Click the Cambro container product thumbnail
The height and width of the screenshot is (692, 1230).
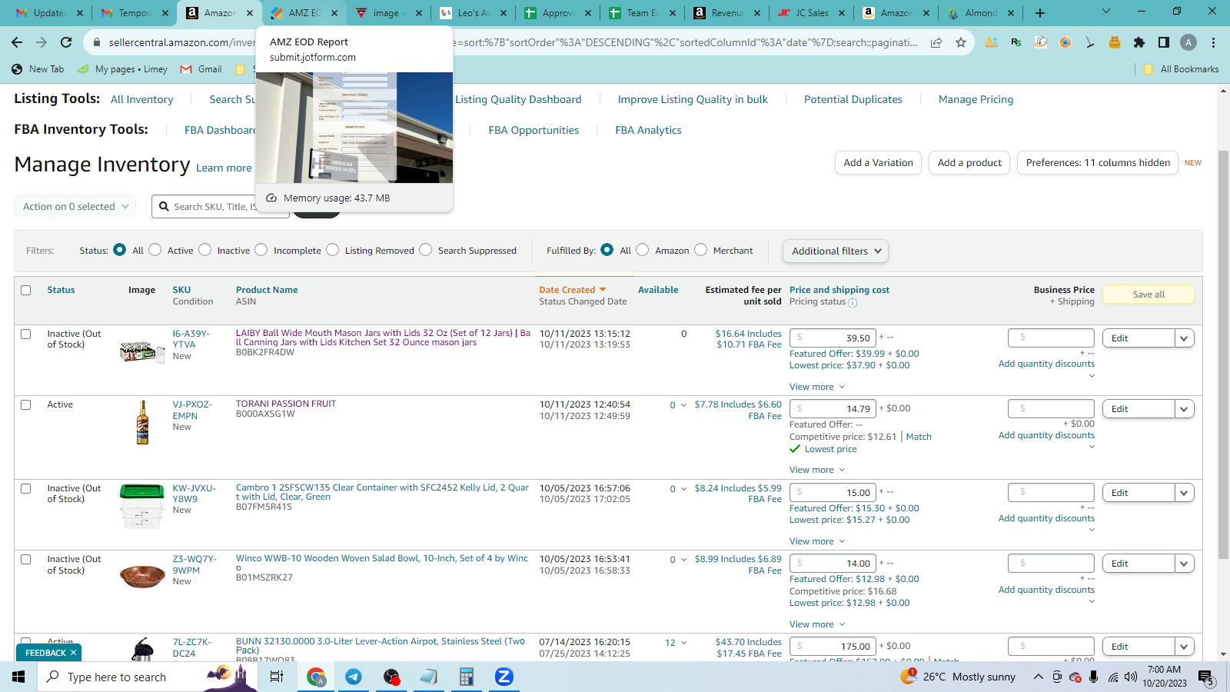pos(142,506)
